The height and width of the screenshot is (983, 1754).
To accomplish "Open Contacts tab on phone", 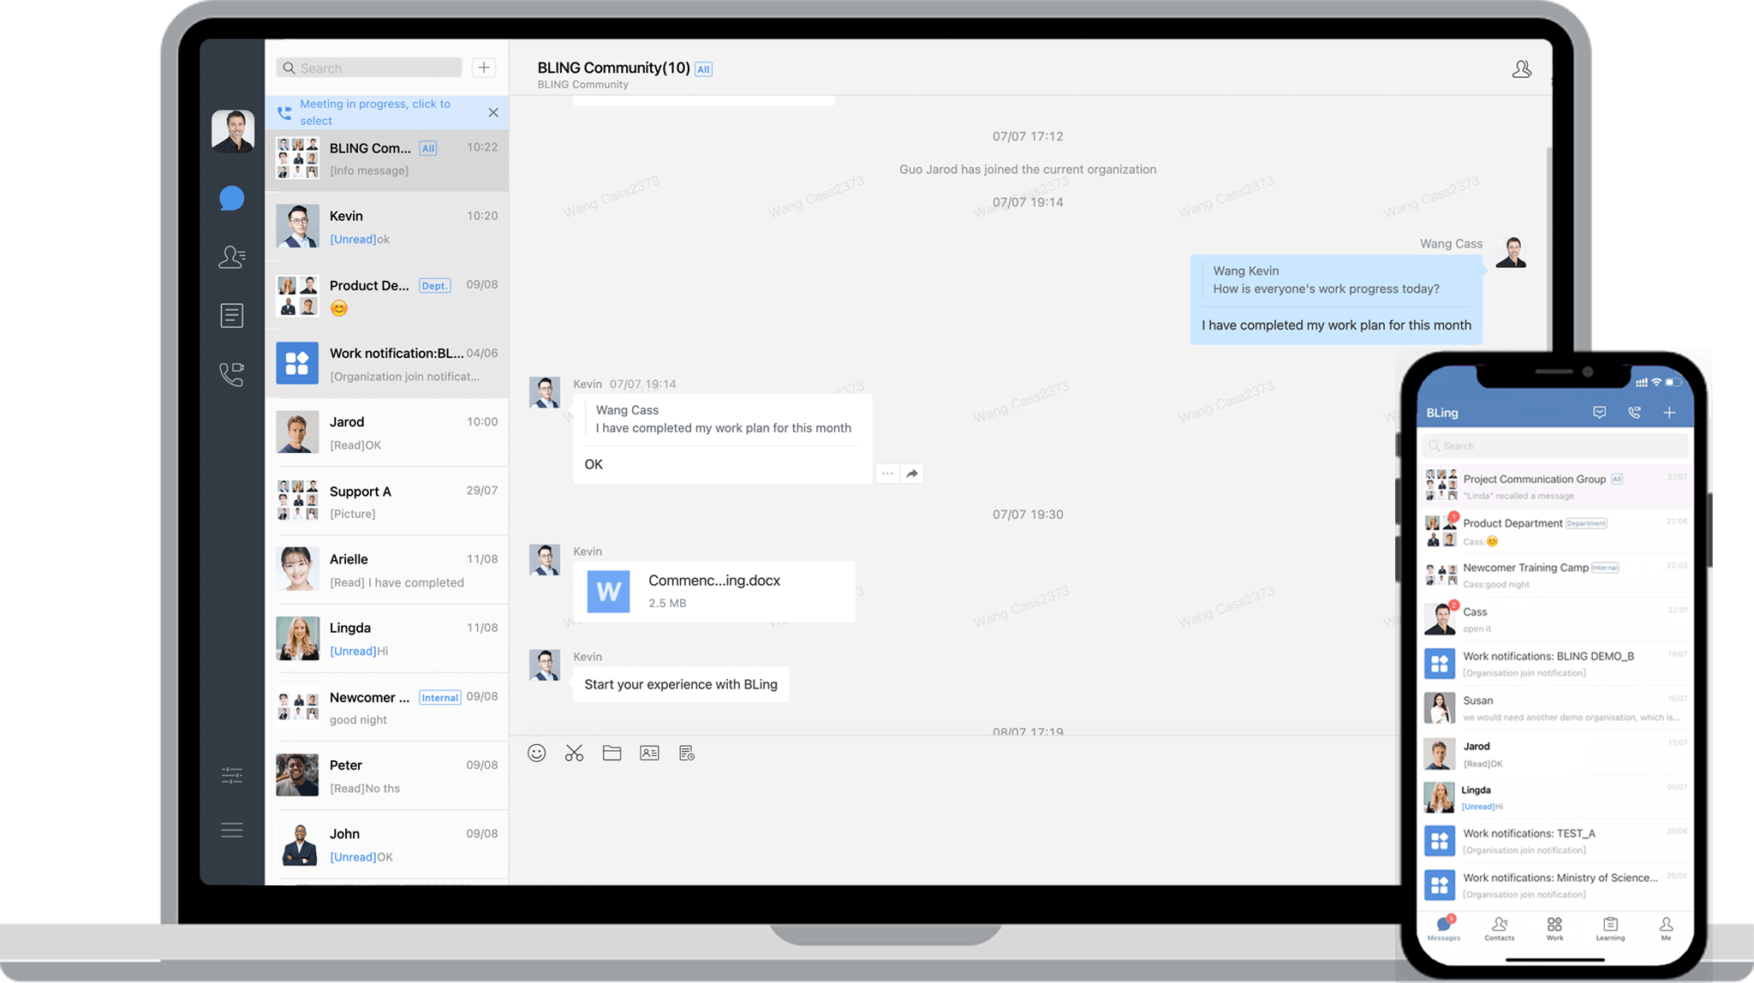I will pyautogui.click(x=1500, y=928).
